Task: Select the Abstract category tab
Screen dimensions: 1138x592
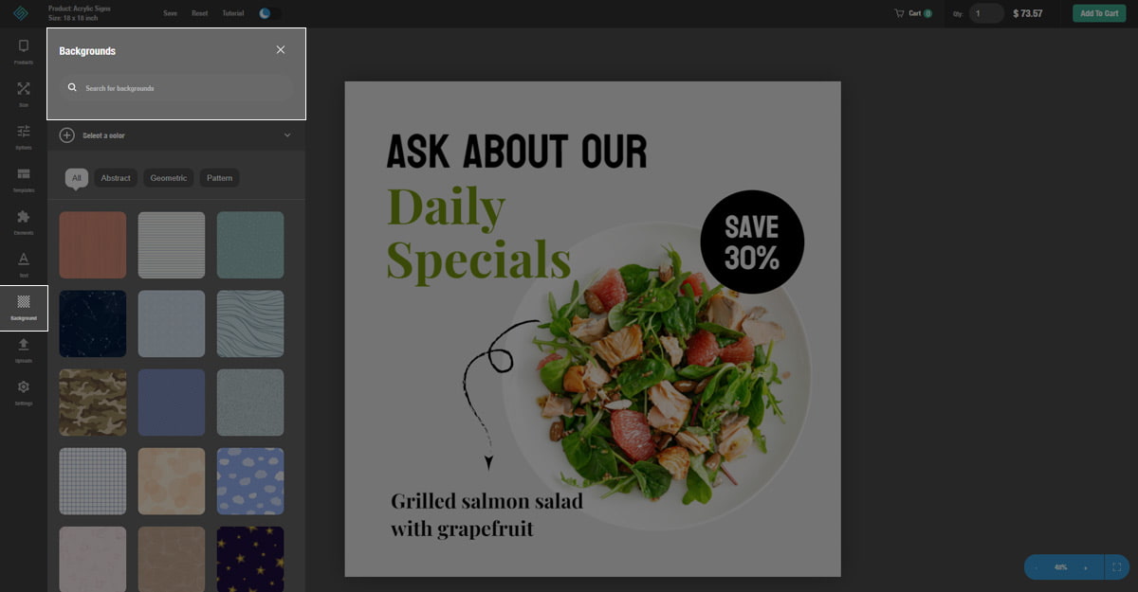Action: (x=116, y=178)
